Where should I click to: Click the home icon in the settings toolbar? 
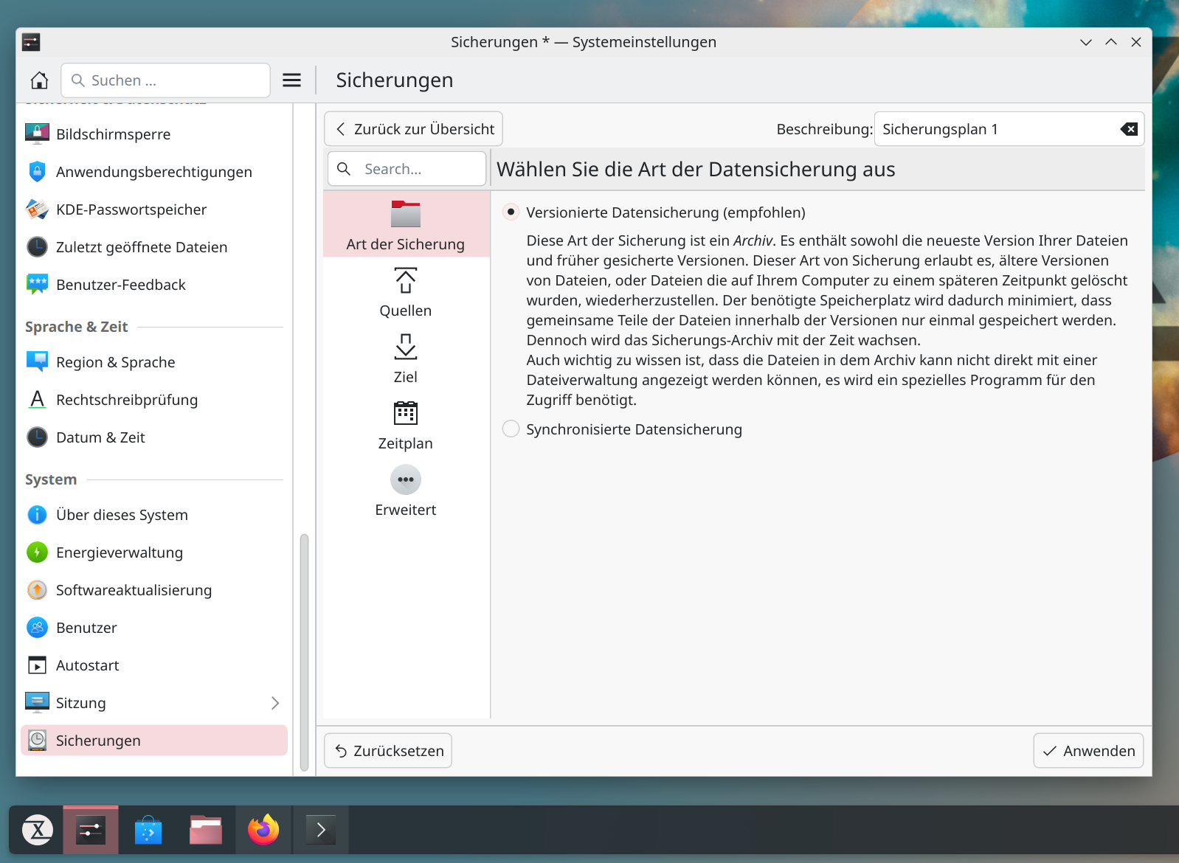pos(39,80)
